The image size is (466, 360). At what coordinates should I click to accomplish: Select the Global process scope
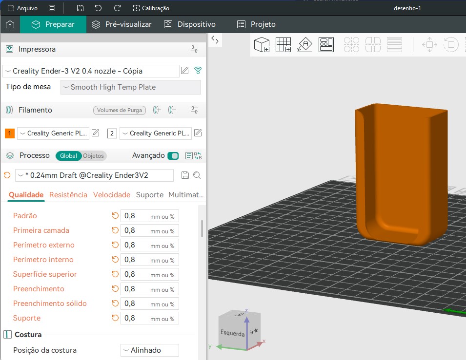68,156
